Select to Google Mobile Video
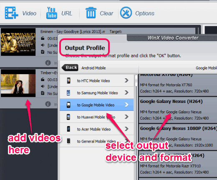The height and width of the screenshot is (180, 217). pos(97,105)
